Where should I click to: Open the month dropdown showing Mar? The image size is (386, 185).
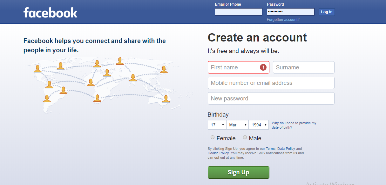coord(237,124)
